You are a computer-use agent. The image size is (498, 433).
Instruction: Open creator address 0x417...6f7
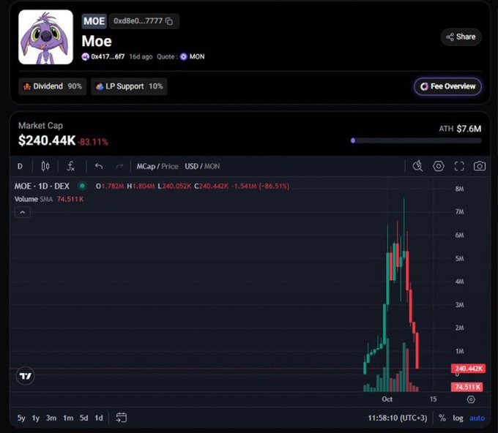click(x=108, y=57)
